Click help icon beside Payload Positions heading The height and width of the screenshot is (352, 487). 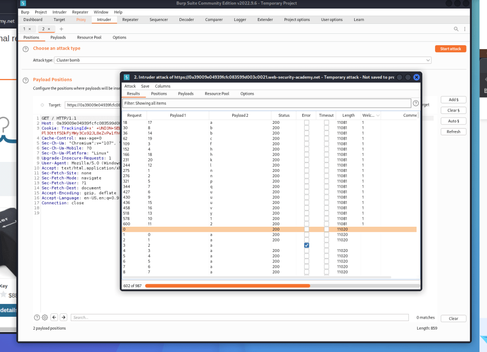[x=26, y=80]
